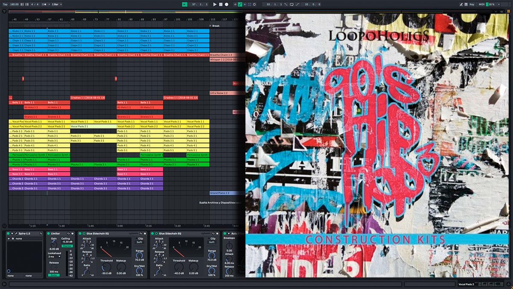Click the Vocal Pads 2 status bar label

466,284
